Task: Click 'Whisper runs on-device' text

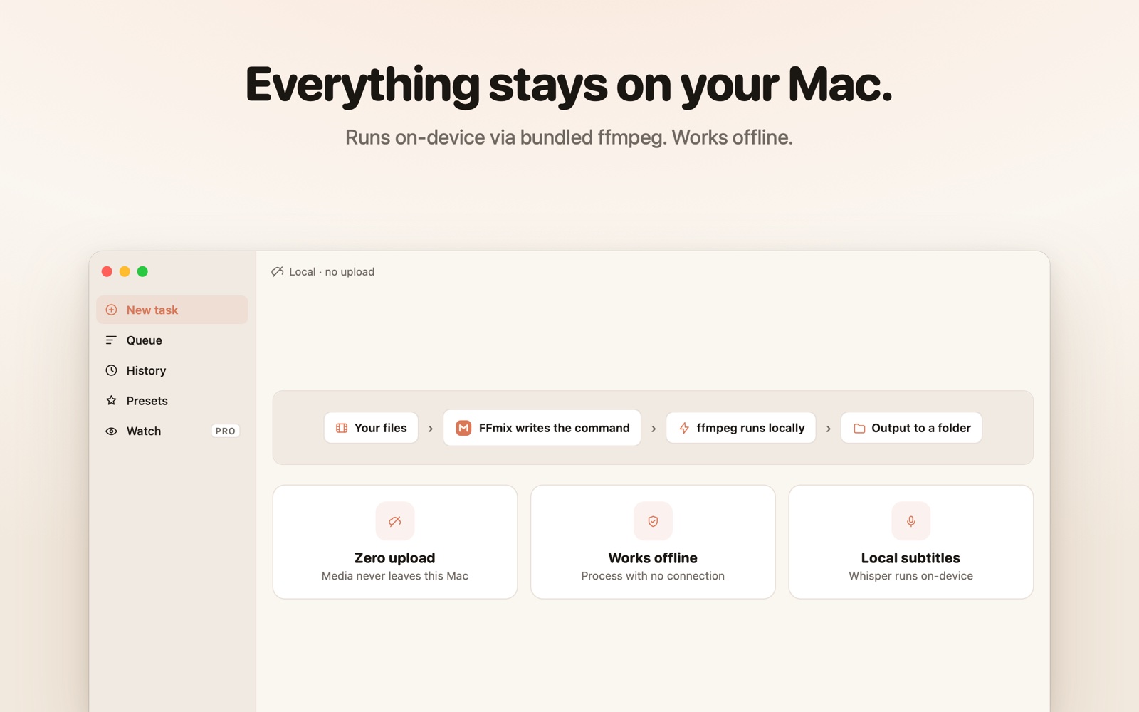Action: point(911,576)
